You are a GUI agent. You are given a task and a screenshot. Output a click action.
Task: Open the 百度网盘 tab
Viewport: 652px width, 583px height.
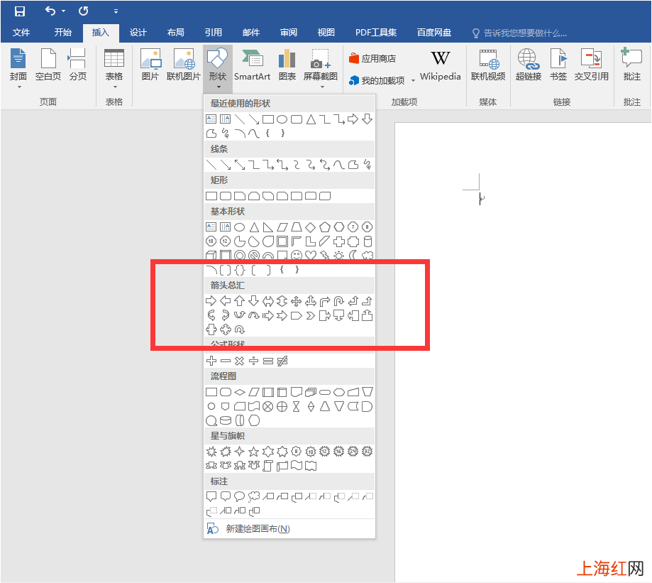point(434,33)
